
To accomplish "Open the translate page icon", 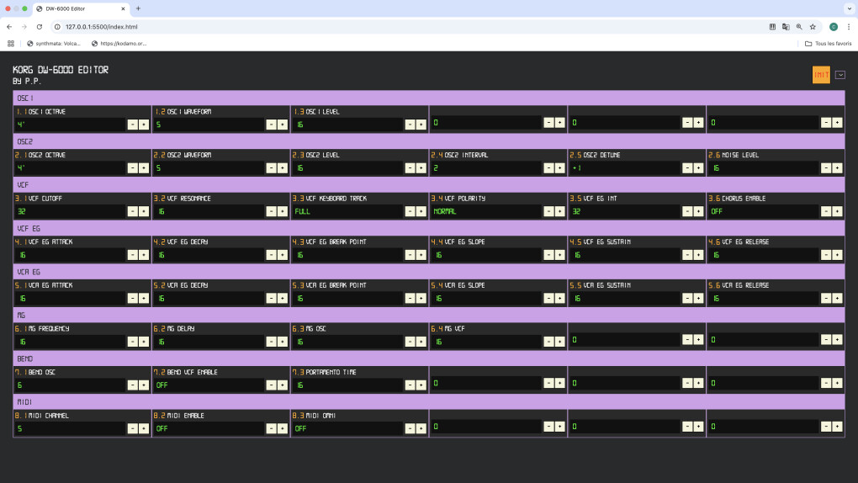I will (x=786, y=27).
